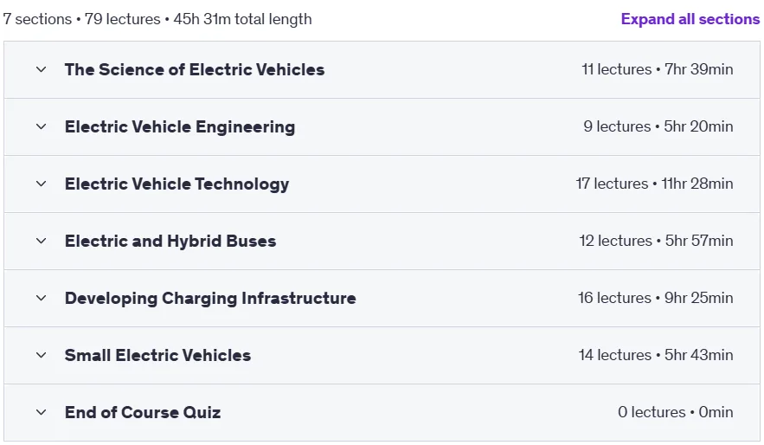Select Electric Vehicle Engineering section title
The width and height of the screenshot is (764, 445).
click(x=180, y=126)
